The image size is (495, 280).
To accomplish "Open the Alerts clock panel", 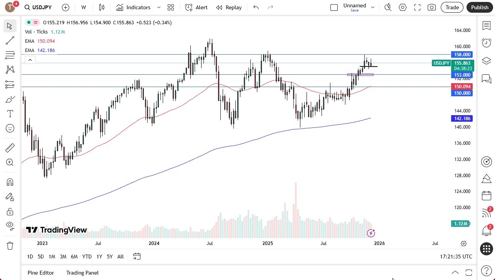I will pos(486,43).
